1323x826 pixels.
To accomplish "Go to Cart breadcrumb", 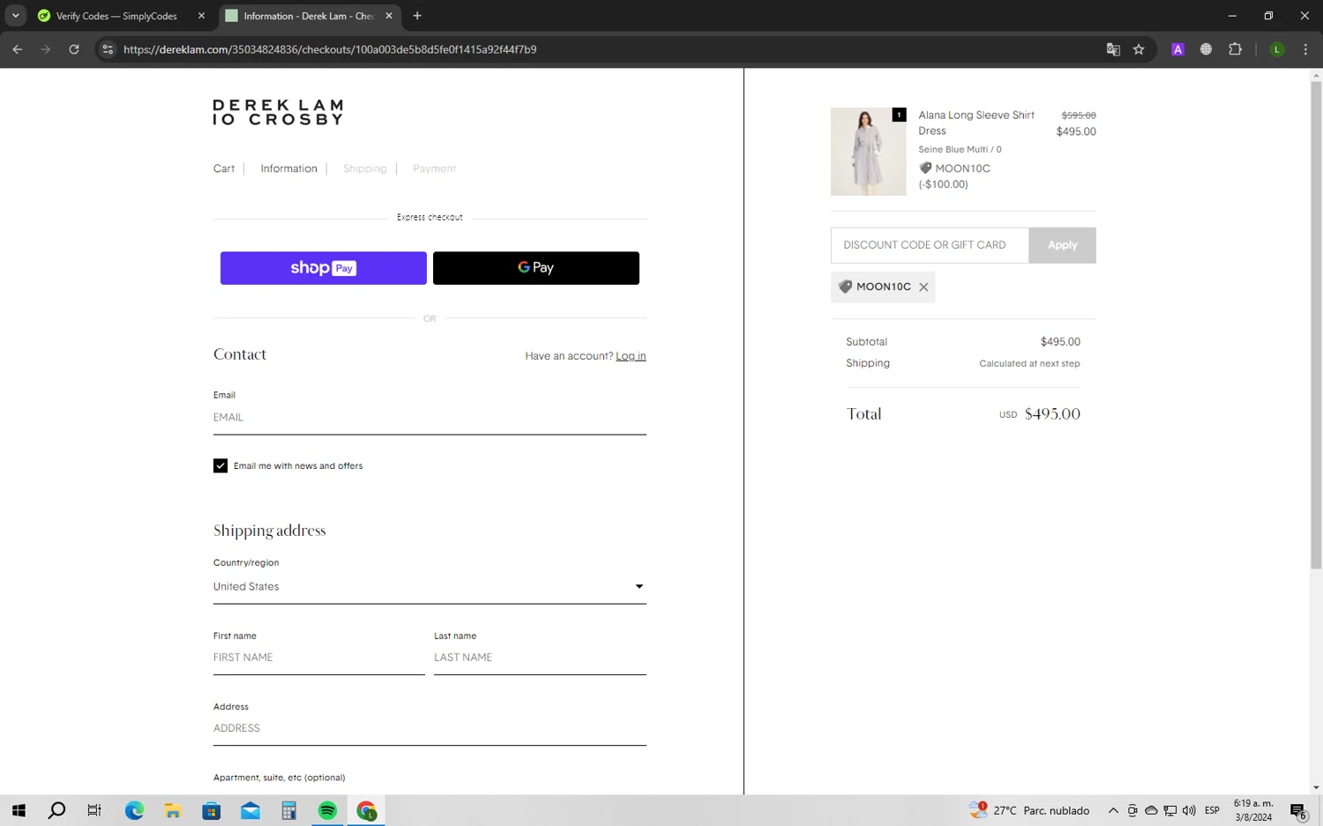I will (x=224, y=168).
